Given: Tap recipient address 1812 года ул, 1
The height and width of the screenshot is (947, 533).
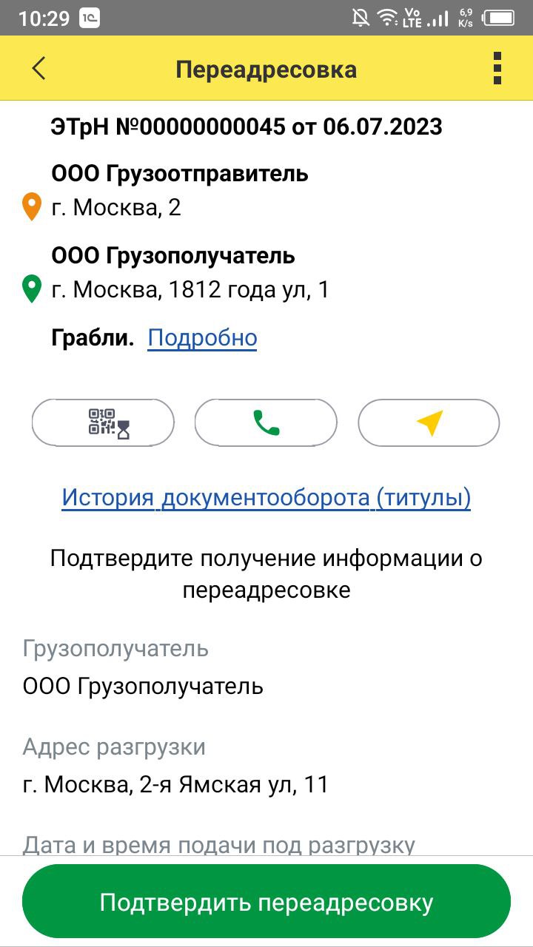Looking at the screenshot, I should [190, 289].
